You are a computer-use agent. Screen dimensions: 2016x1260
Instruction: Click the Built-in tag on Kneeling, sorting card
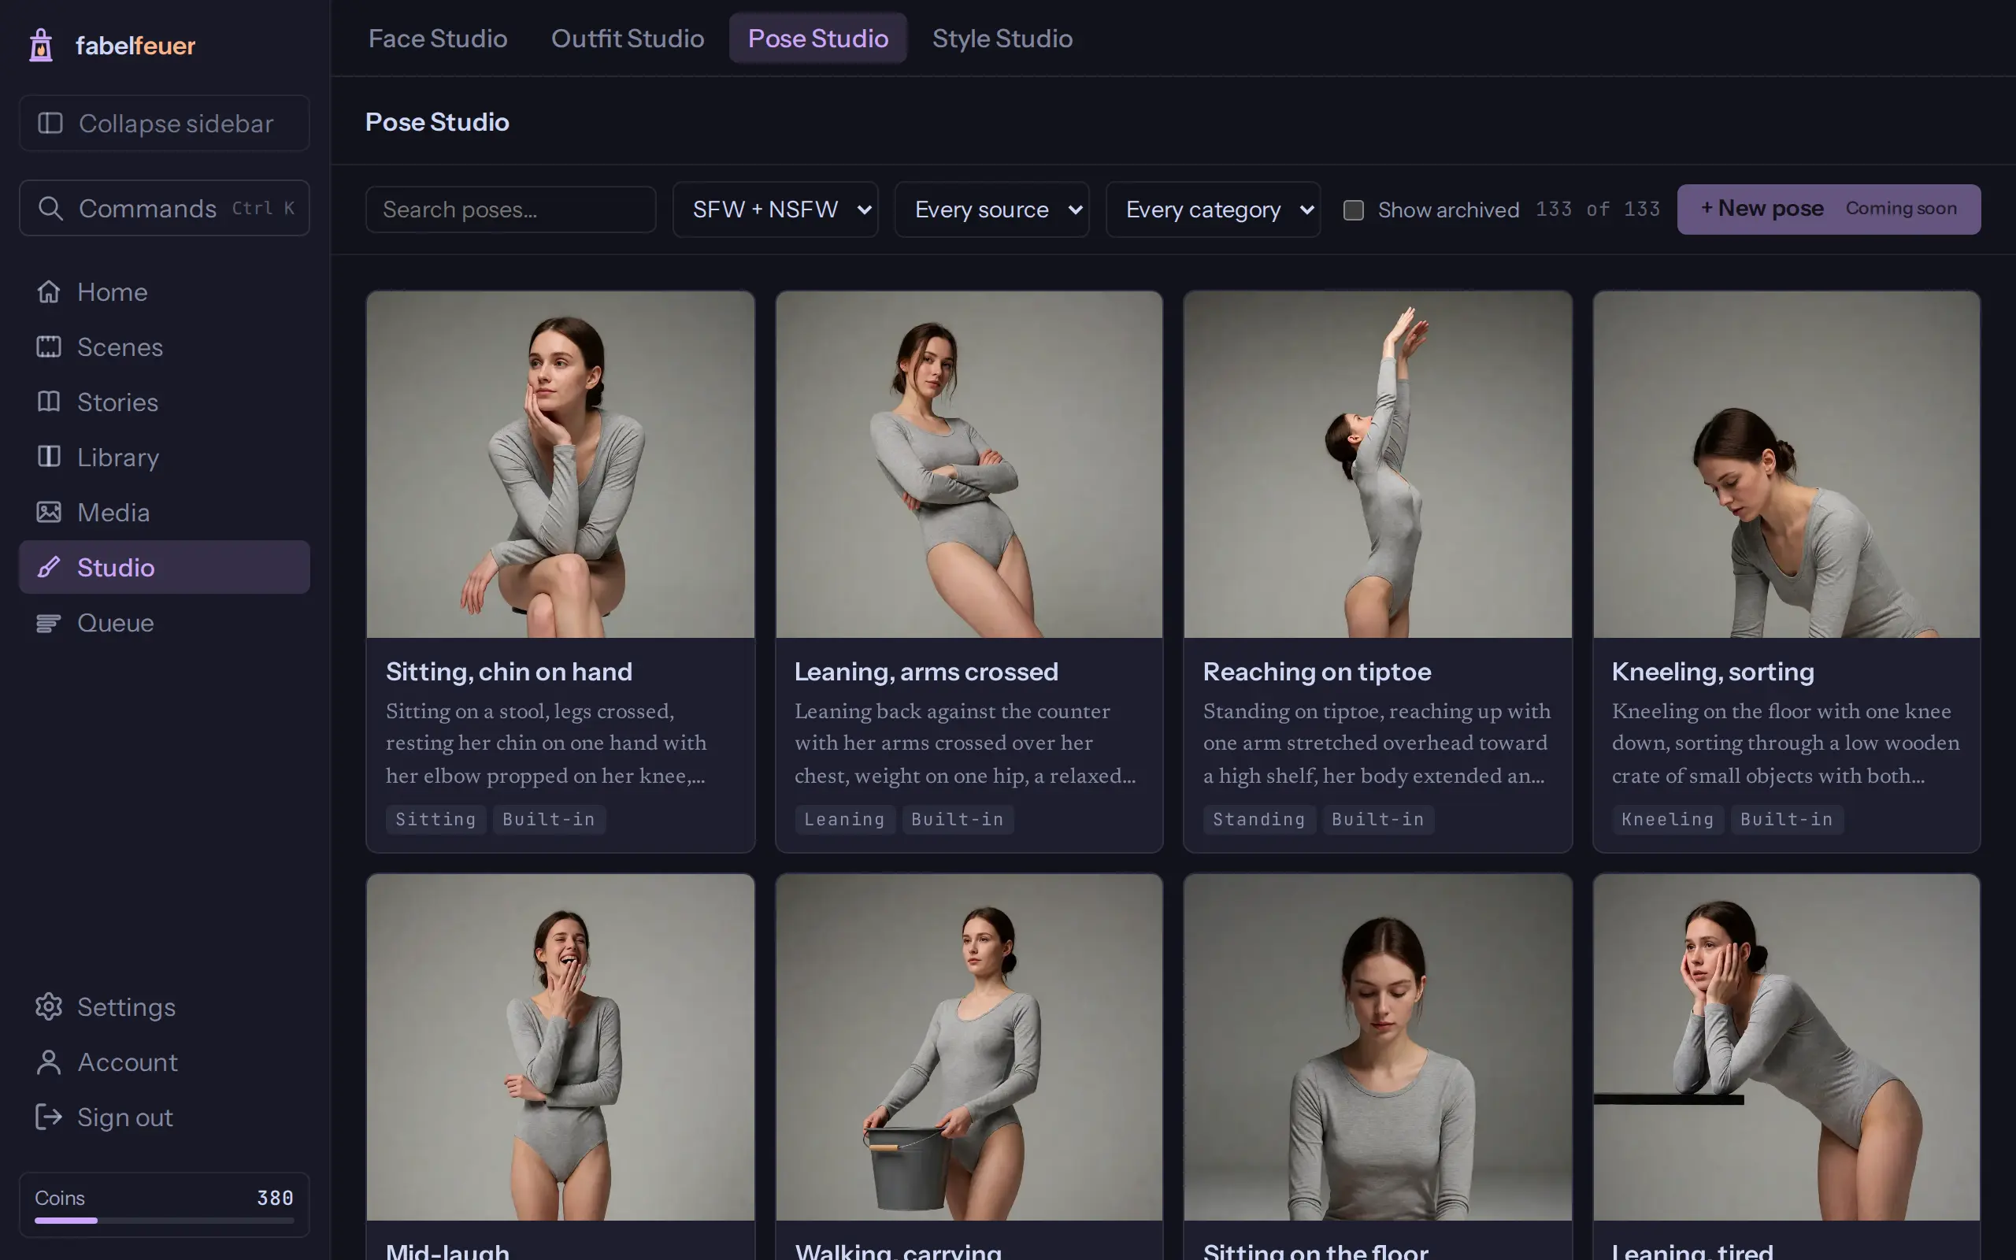pyautogui.click(x=1787, y=819)
